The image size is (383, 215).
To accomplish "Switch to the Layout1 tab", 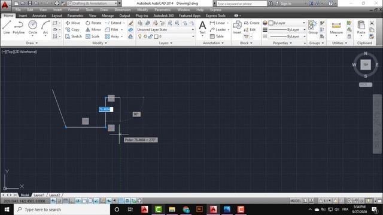I will click(39, 195).
